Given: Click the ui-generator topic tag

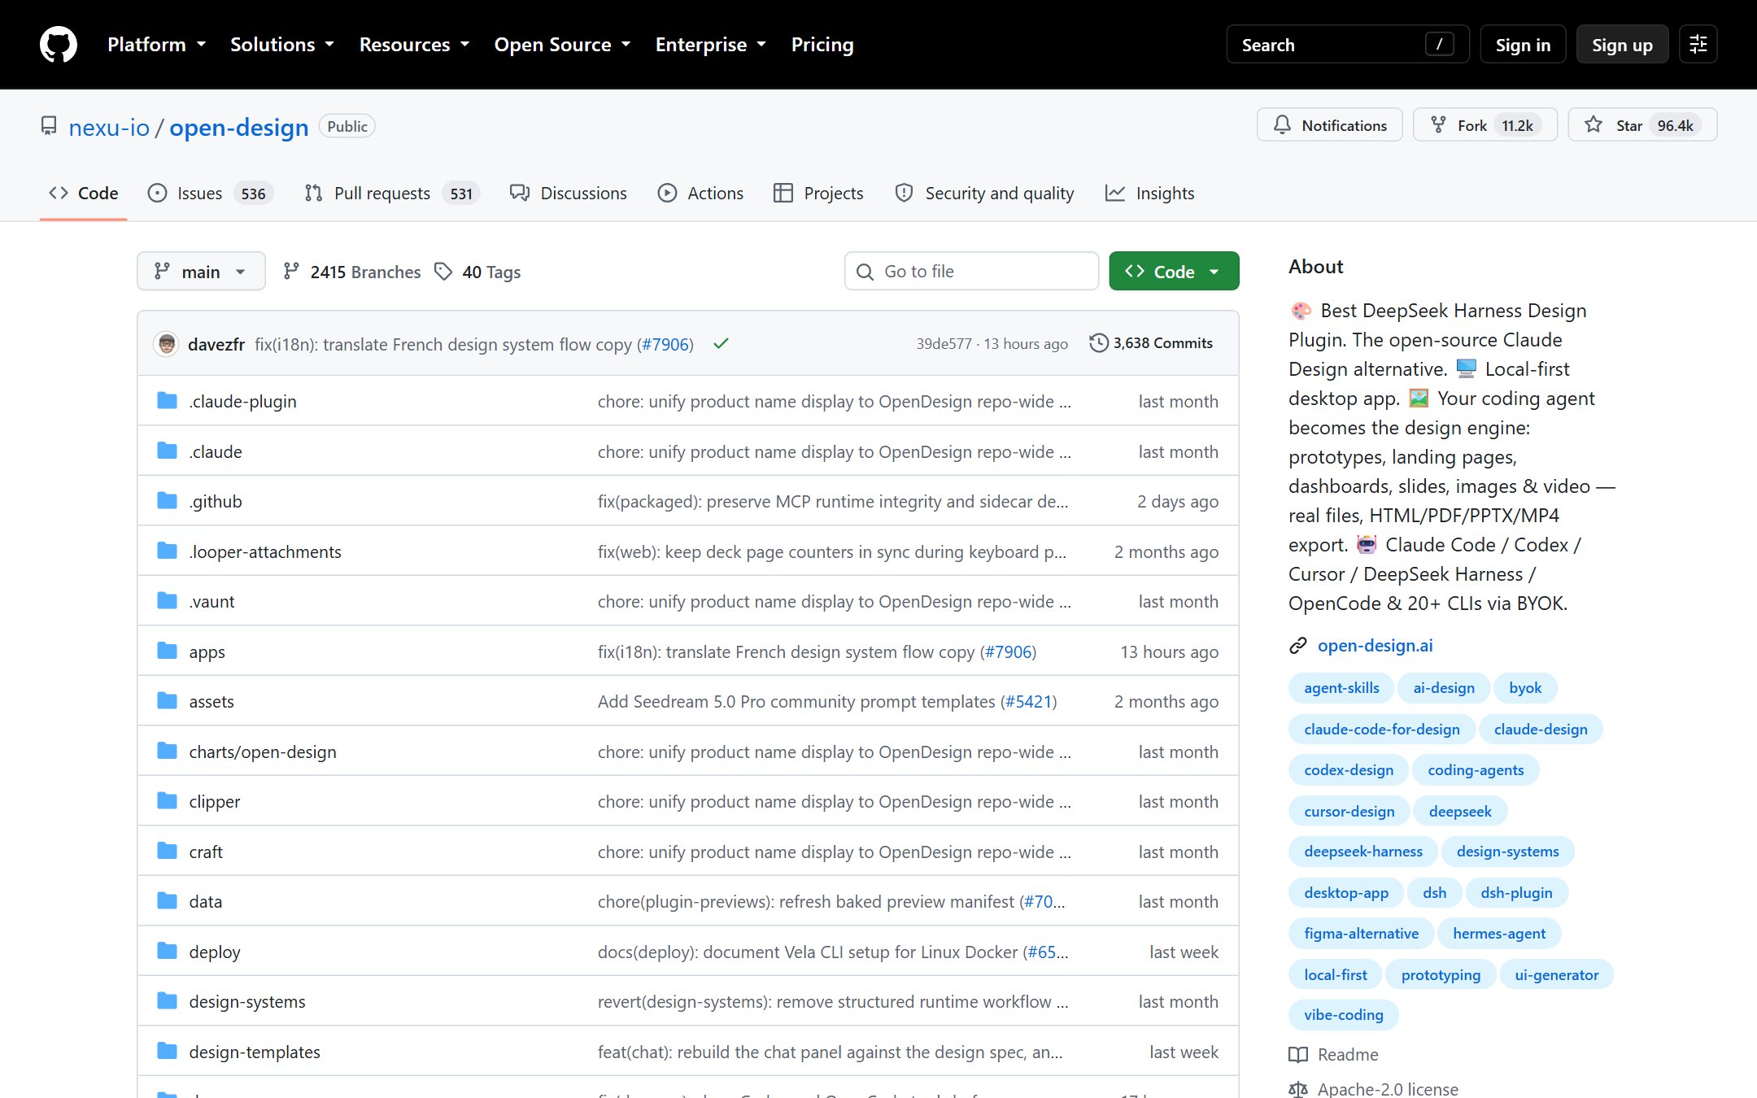Looking at the screenshot, I should click(x=1556, y=974).
